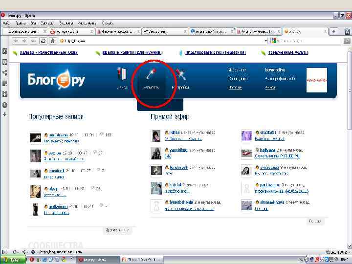This screenshot has height=264, width=352.
Task: Click the browser Forward arrow button
Action: [x=24, y=41]
